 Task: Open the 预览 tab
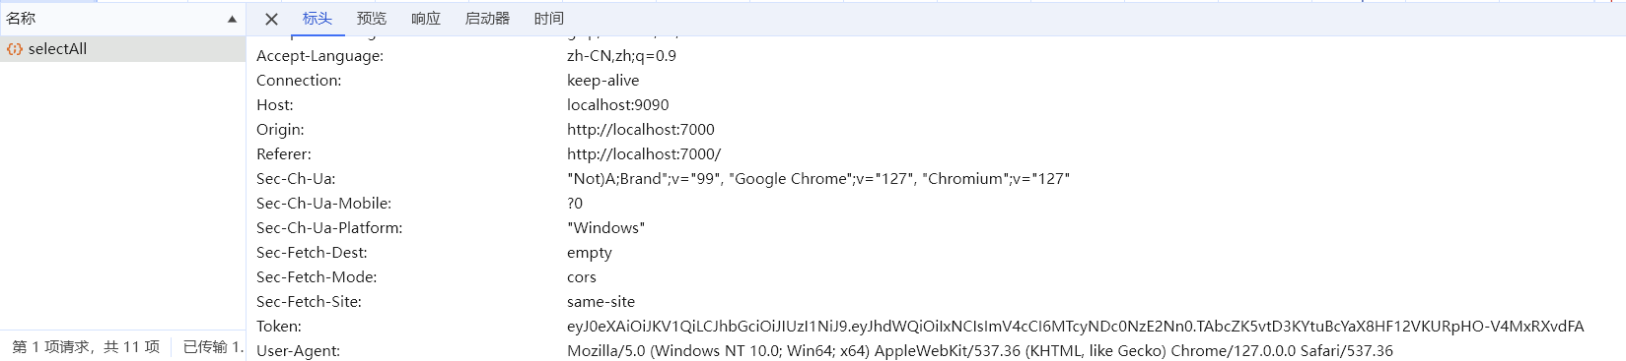click(372, 19)
